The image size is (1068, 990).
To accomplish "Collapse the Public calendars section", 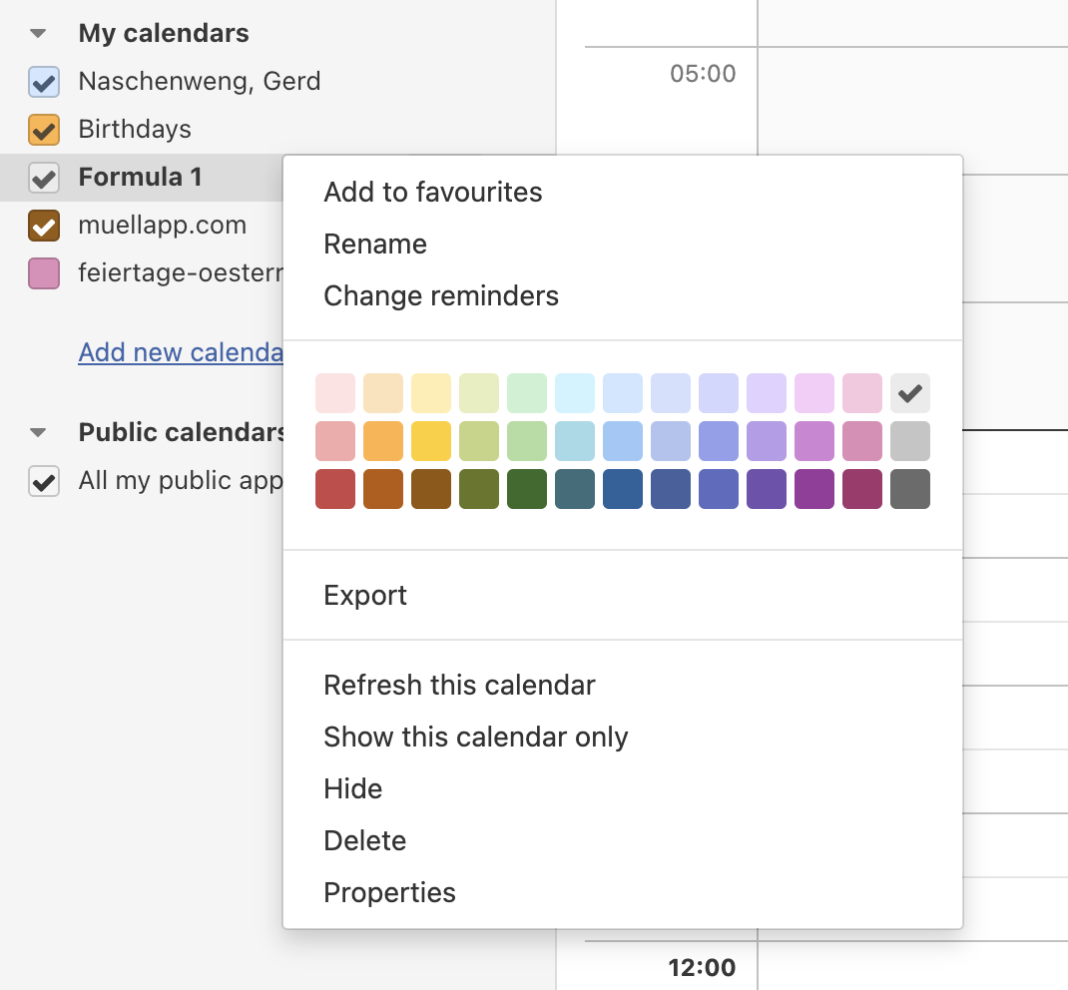I will 38,432.
